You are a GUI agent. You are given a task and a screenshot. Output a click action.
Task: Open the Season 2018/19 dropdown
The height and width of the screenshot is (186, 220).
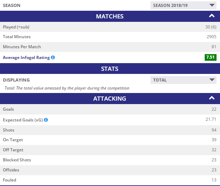184,5
